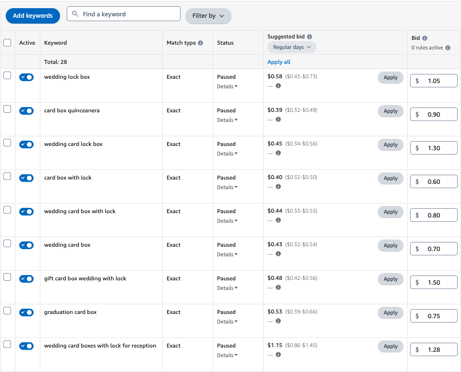This screenshot has height=372, width=461.
Task: Check the box for the card box quinceanera row
Action: point(7,109)
